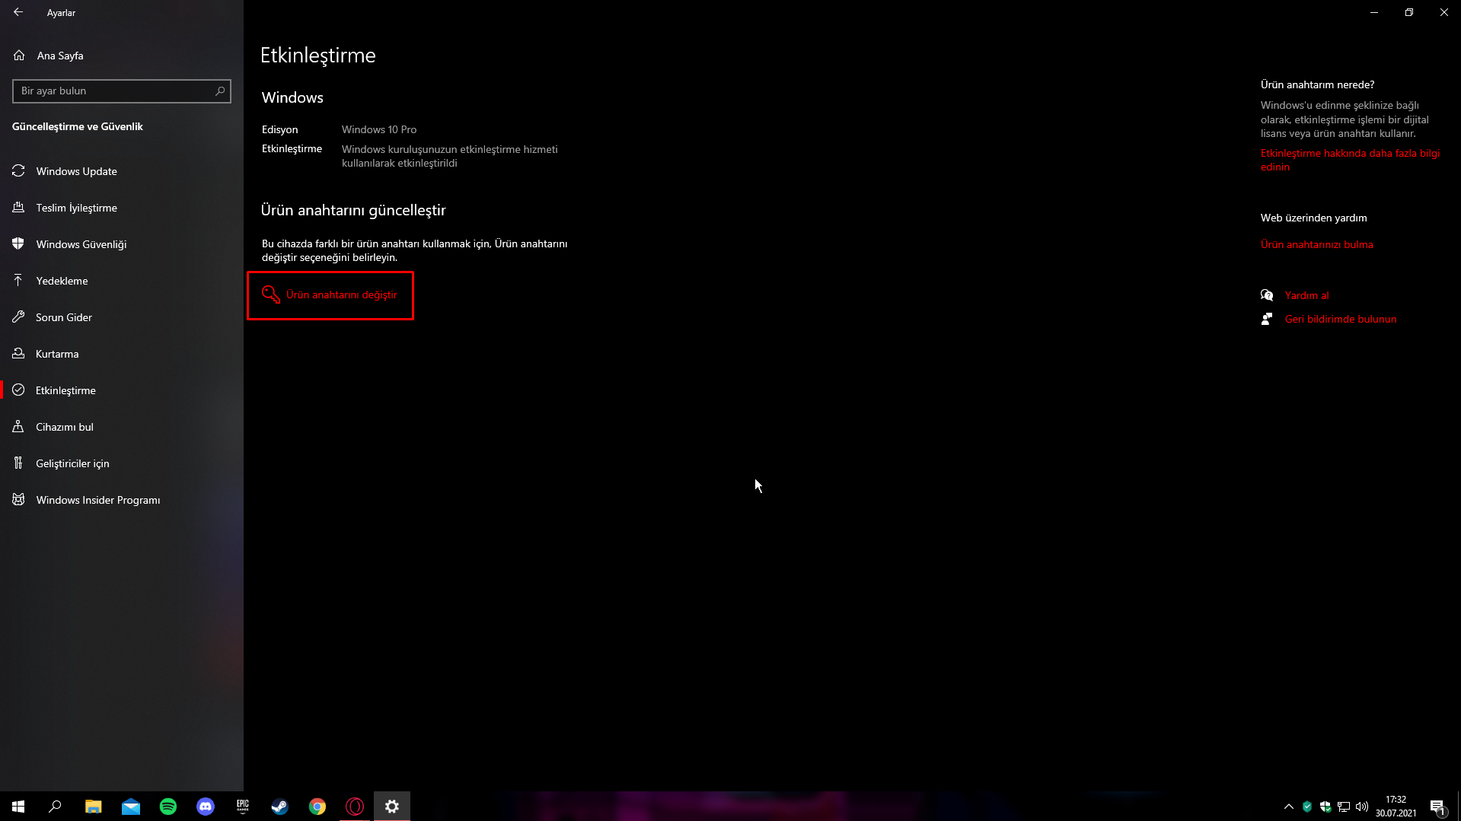The height and width of the screenshot is (821, 1461).
Task: Click the 'Edisyon' label
Action: pyautogui.click(x=280, y=129)
